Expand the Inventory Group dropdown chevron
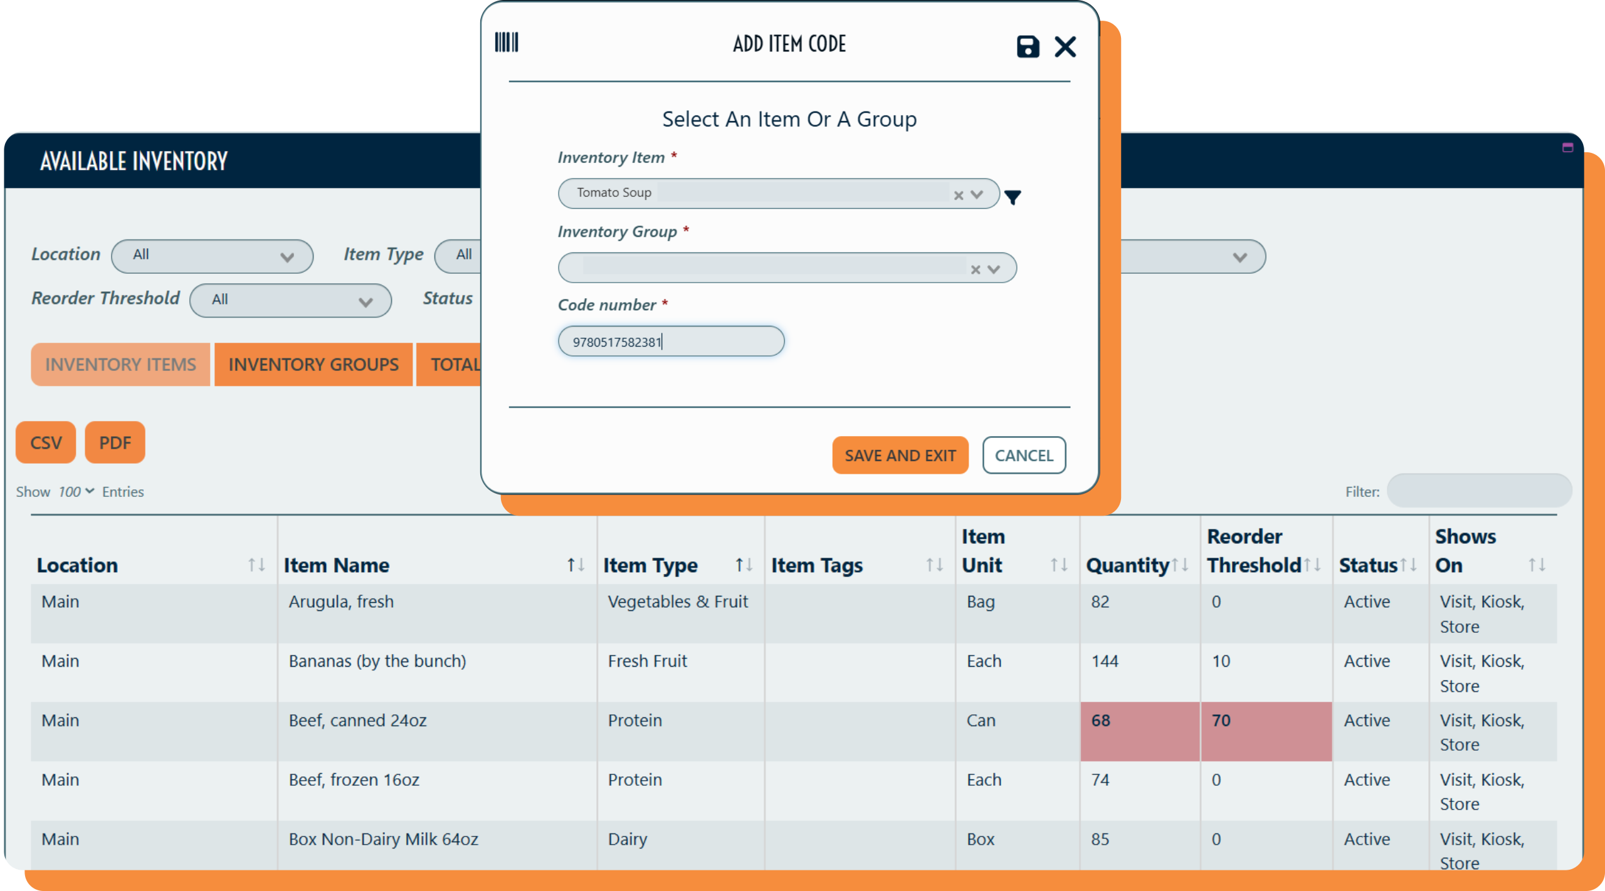The image size is (1605, 891). coord(994,269)
